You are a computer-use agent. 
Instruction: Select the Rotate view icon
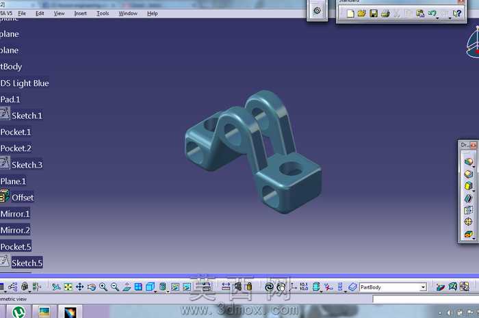click(91, 287)
